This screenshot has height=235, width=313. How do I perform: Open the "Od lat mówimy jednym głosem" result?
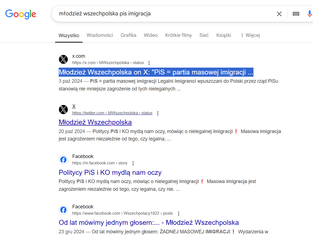click(149, 222)
